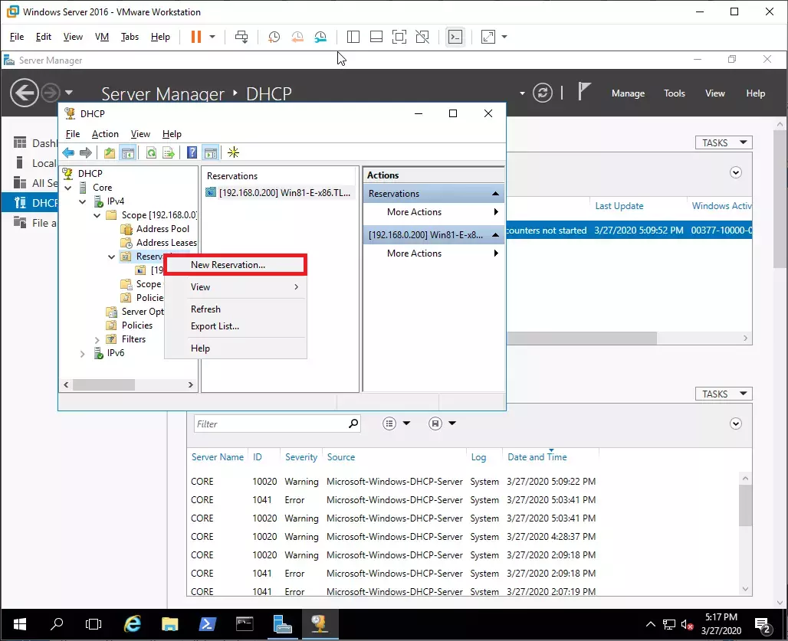Click the VMware pause virtual machine icon
The height and width of the screenshot is (641, 788).
pyautogui.click(x=196, y=37)
